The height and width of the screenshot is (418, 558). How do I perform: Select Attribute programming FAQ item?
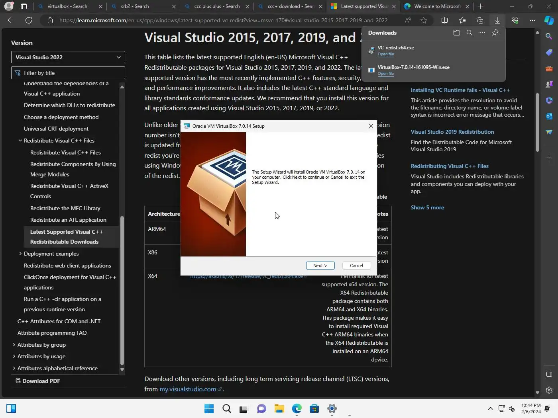52,333
